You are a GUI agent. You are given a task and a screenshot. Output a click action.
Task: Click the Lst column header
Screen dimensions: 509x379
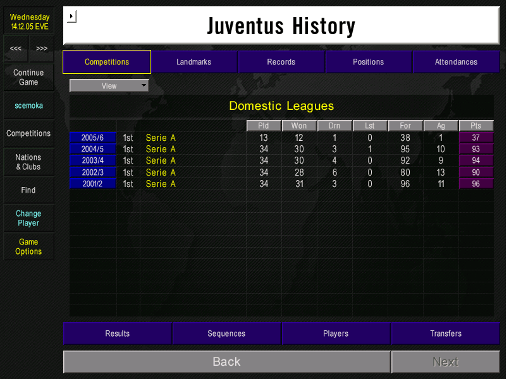370,126
